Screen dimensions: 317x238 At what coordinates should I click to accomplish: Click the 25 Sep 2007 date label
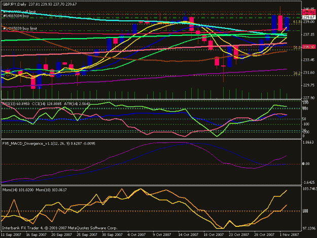87,234
